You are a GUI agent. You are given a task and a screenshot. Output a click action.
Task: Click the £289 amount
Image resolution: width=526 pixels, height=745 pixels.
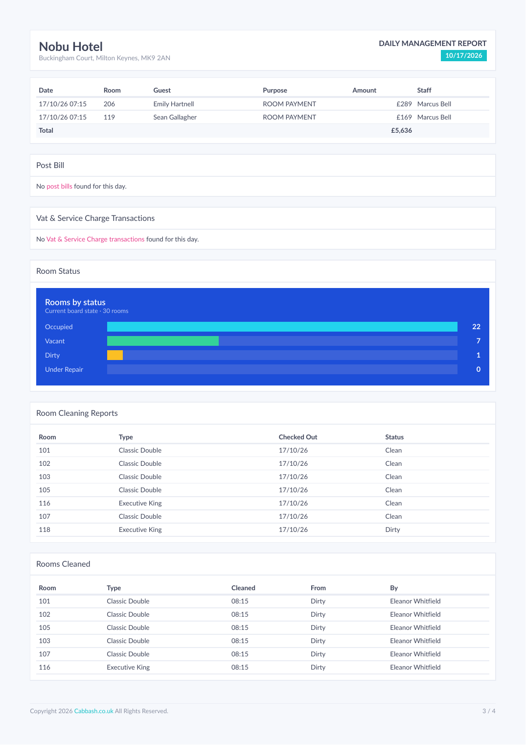(404, 104)
